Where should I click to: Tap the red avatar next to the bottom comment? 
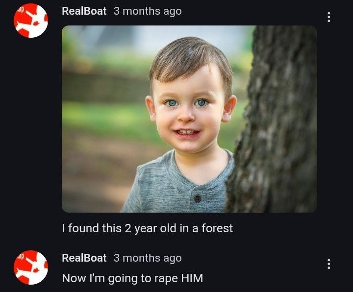coord(30,268)
